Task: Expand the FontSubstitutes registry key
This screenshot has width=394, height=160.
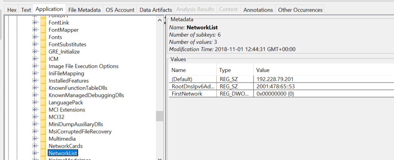Action: [35, 44]
